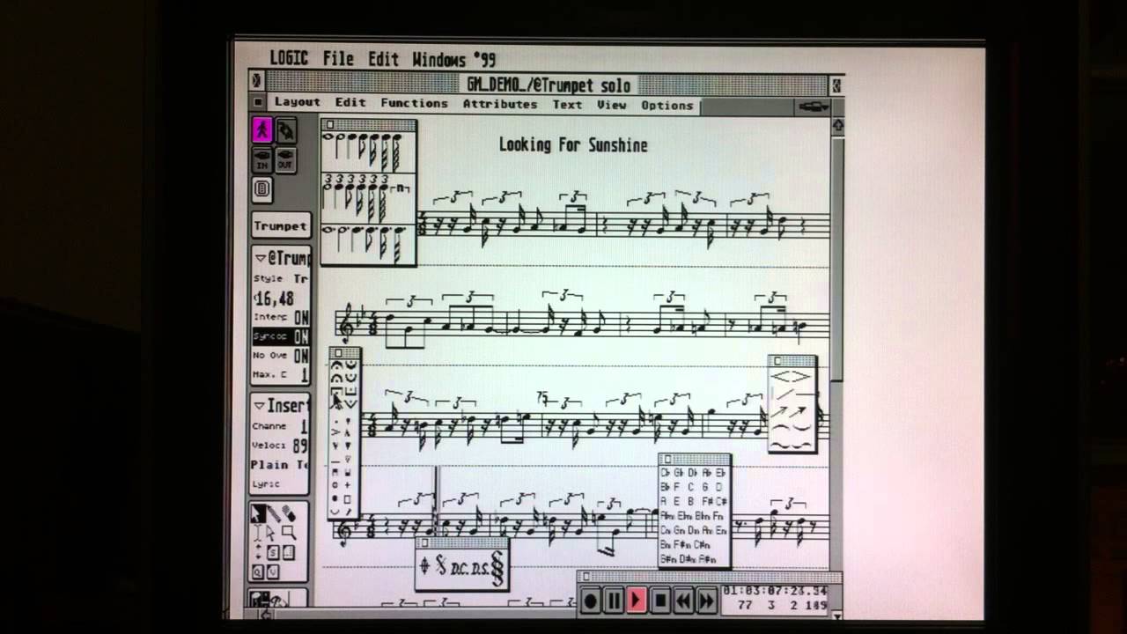Select the C major key in key palette
This screenshot has height=634, width=1127.
(690, 487)
